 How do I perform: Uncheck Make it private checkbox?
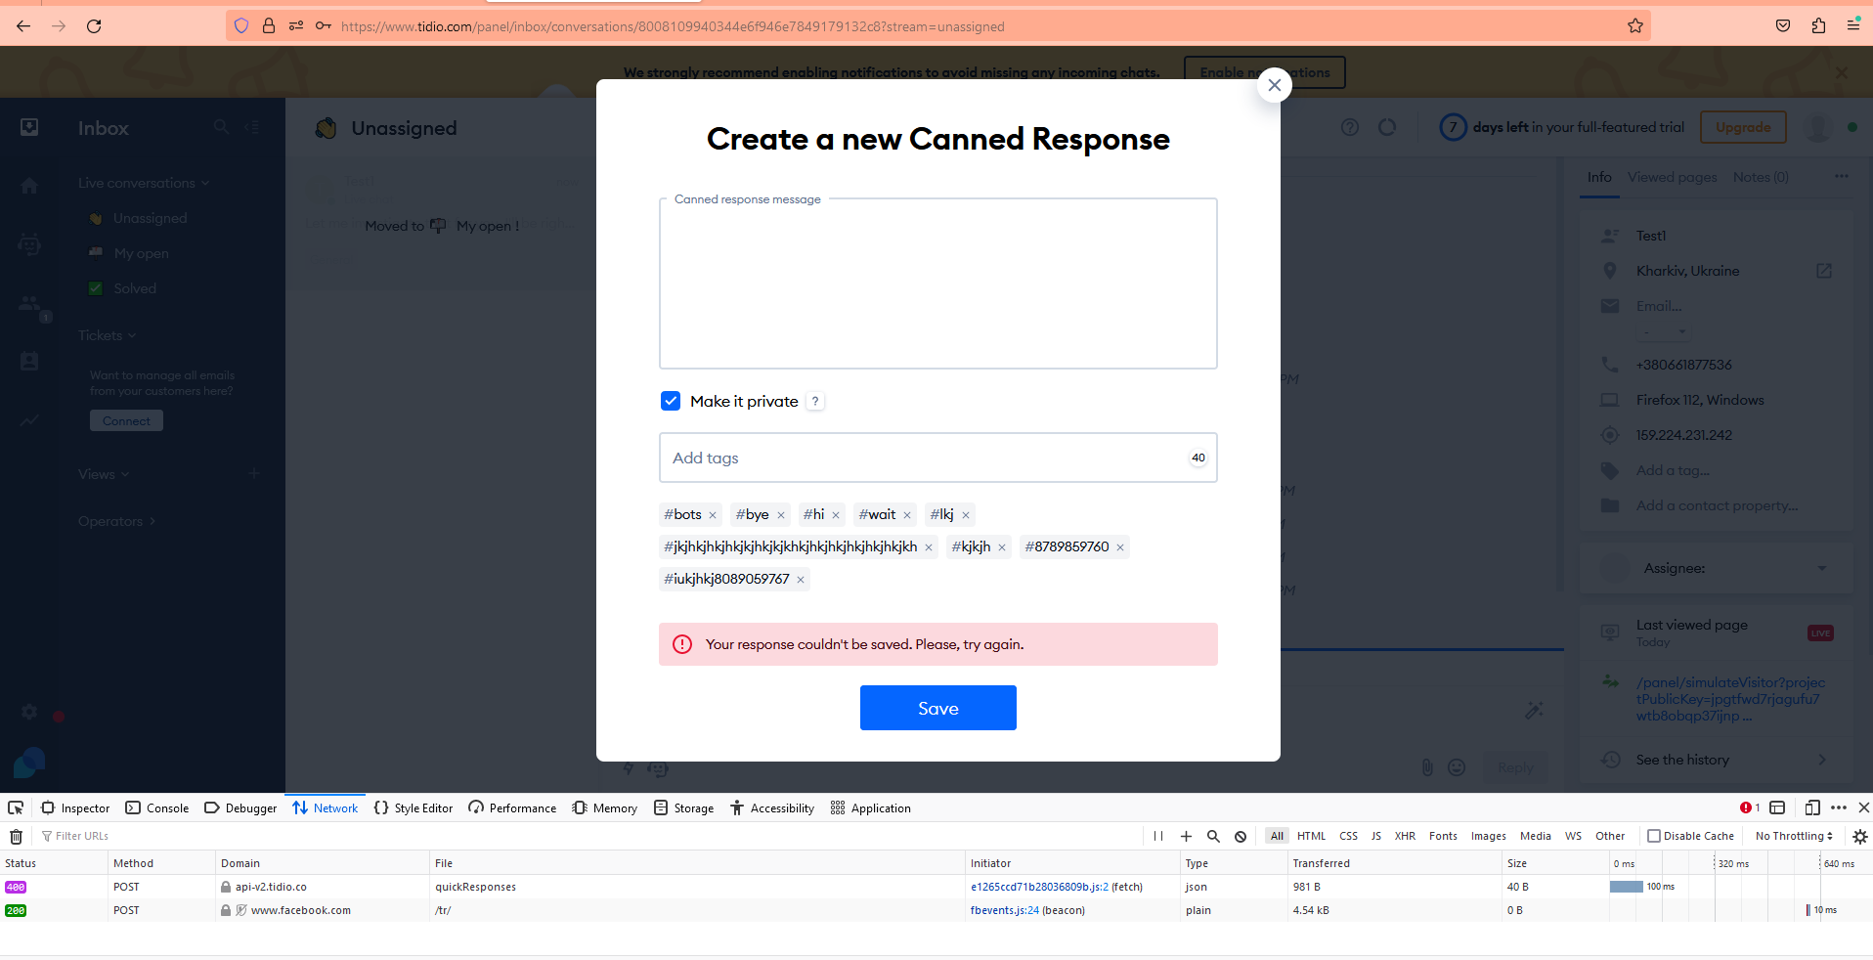click(x=671, y=401)
